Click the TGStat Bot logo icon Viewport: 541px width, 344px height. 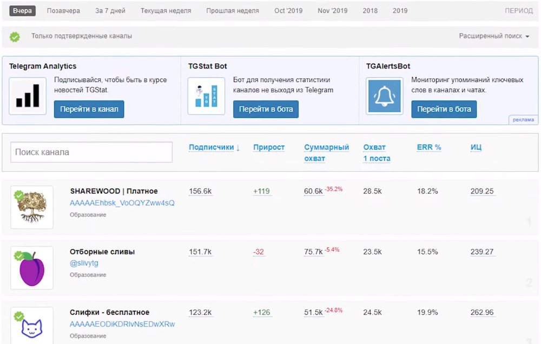click(206, 96)
